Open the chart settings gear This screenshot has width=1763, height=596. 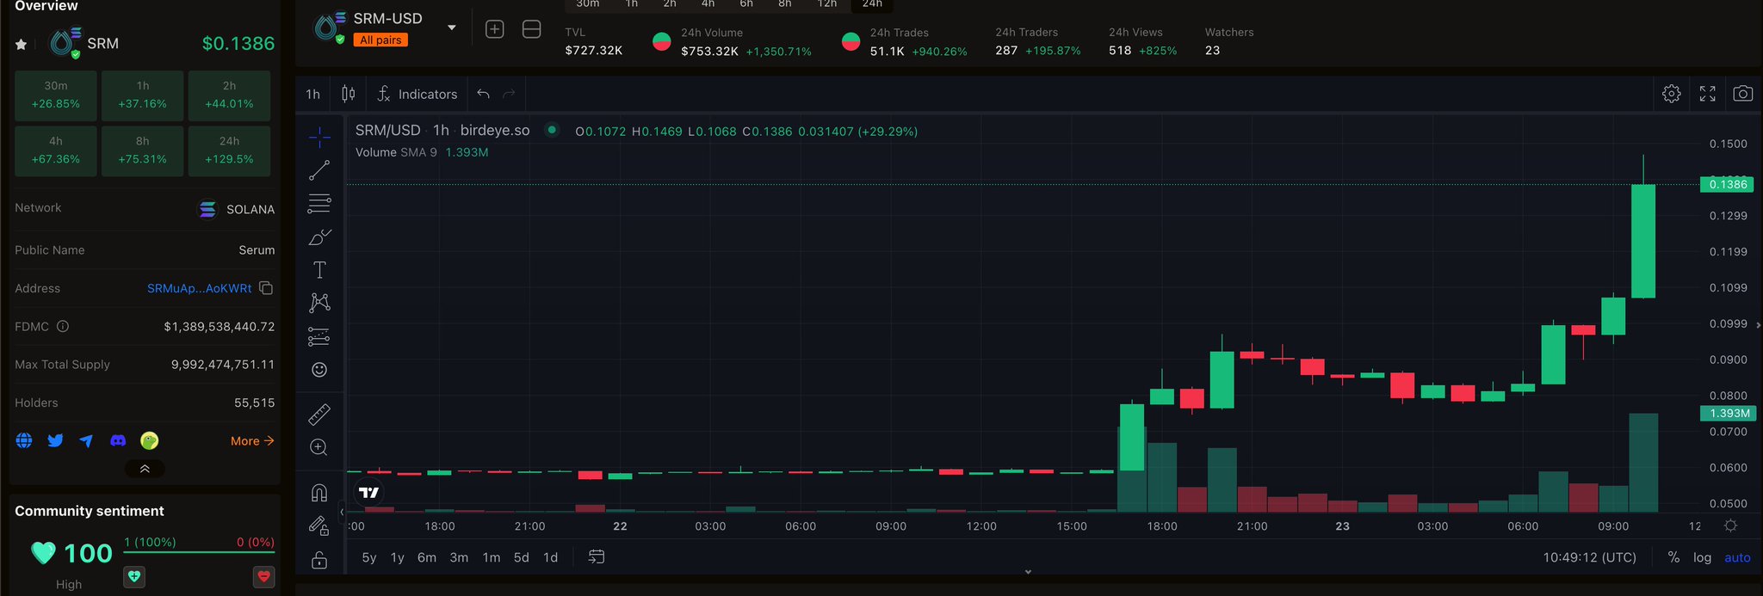(1672, 94)
